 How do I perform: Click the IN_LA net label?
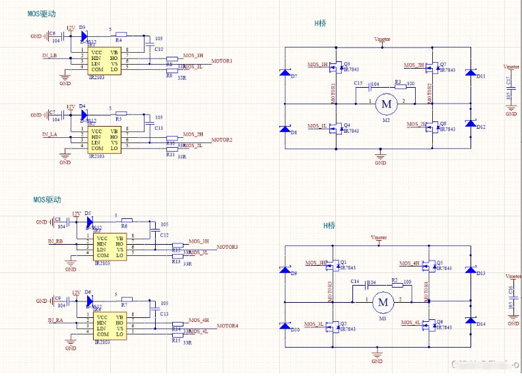click(x=49, y=135)
